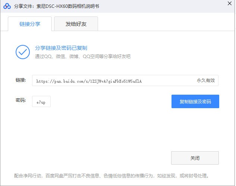The height and width of the screenshot is (186, 236).
Task: Close the share dialog with X
Action: tap(229, 4)
